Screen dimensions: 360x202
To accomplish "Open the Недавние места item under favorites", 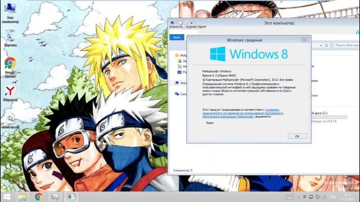I will (182, 66).
